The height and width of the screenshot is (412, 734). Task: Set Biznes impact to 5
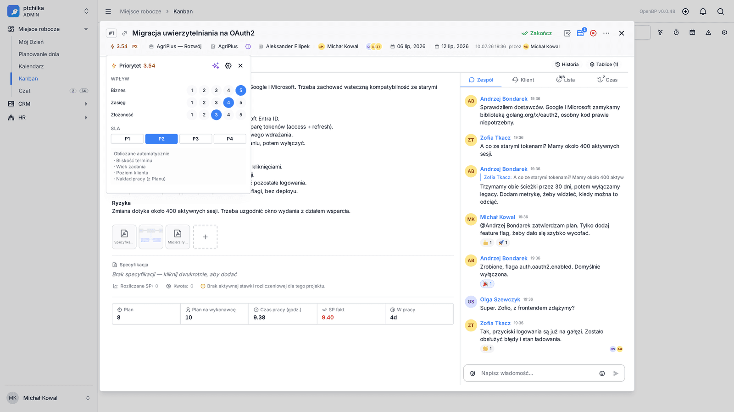click(241, 90)
